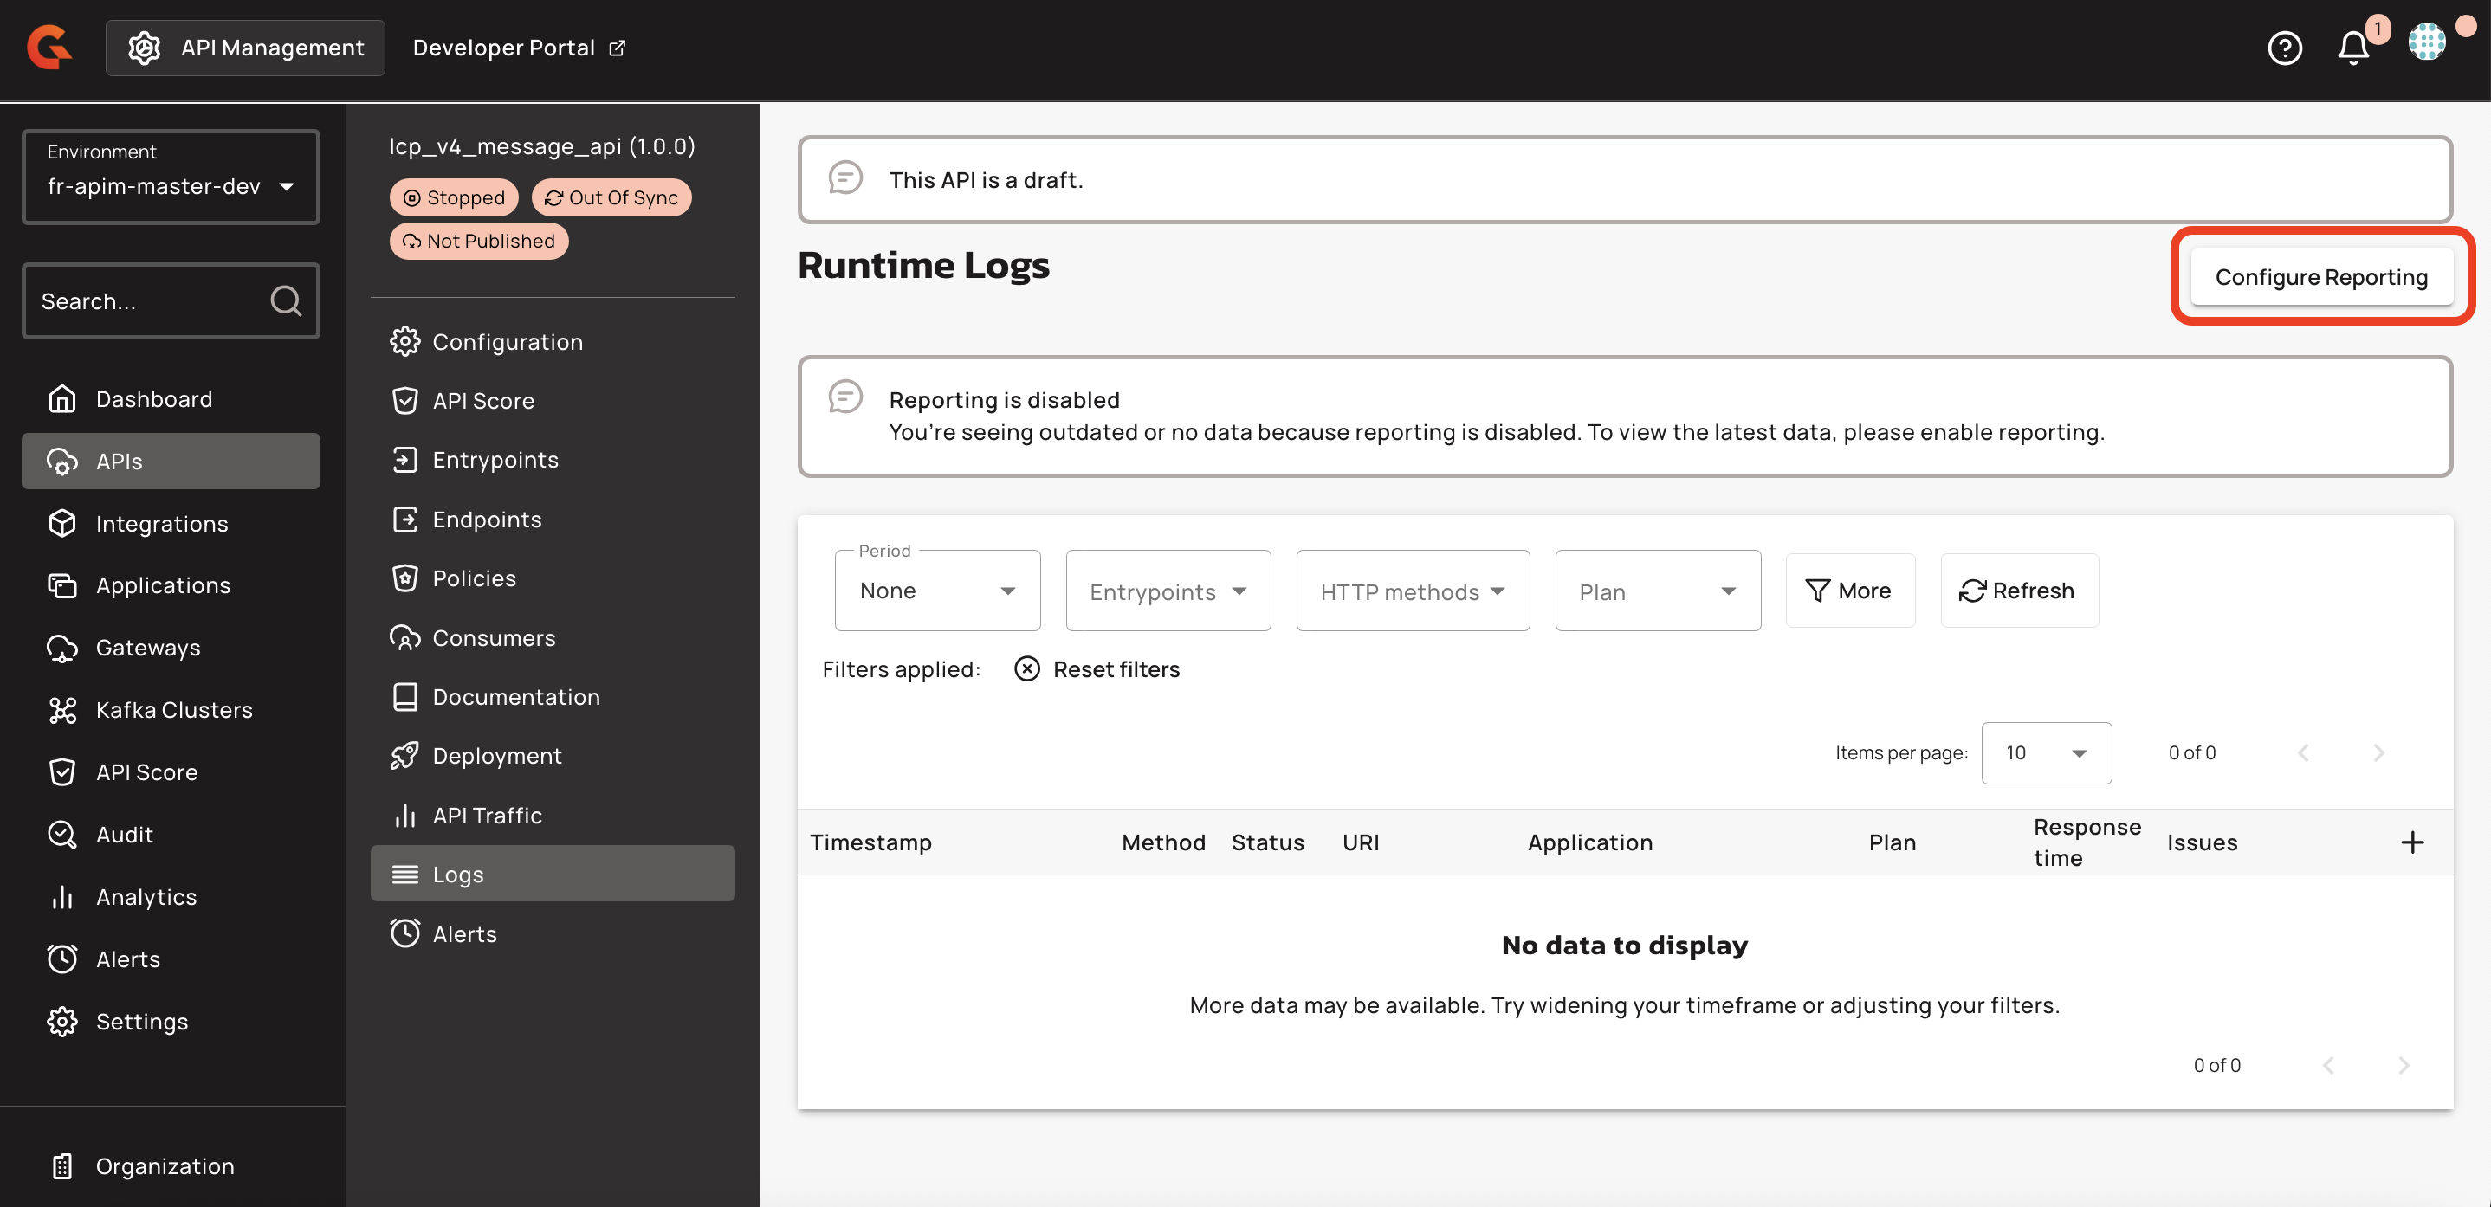The width and height of the screenshot is (2491, 1207).
Task: Click the user avatar icon
Action: click(x=2426, y=42)
